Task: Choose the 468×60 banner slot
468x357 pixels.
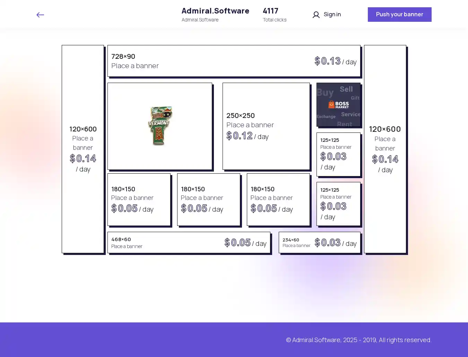Action: (x=189, y=242)
